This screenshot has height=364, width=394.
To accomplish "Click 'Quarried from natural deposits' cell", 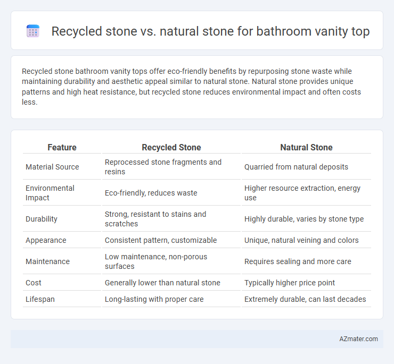I will 306,167.
